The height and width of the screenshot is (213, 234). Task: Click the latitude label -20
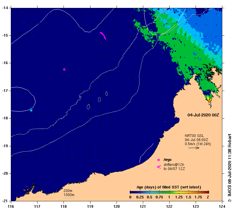(4, 173)
